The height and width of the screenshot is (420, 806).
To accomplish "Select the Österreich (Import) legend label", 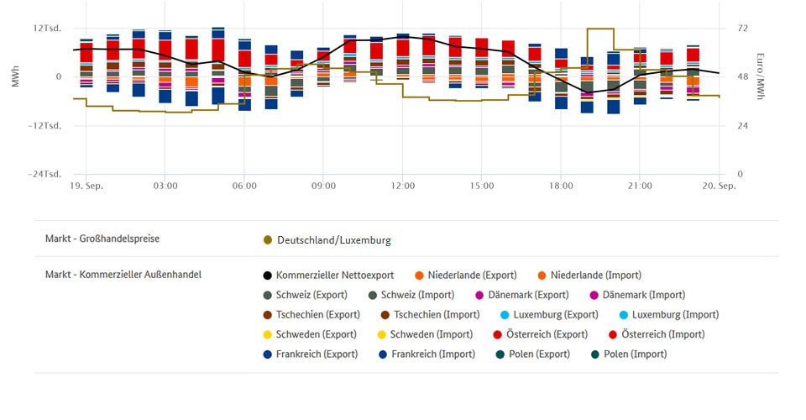I will [x=663, y=334].
